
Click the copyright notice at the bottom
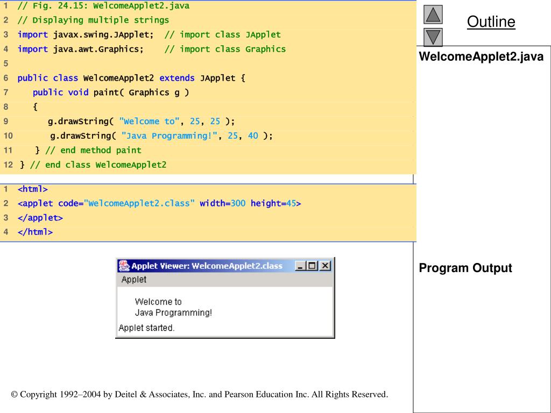click(201, 394)
